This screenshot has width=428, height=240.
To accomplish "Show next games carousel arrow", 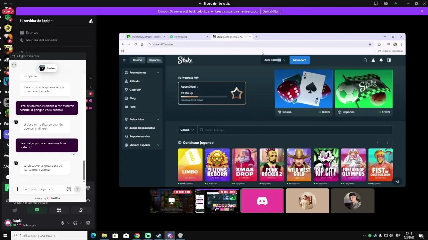I will pyautogui.click(x=388, y=143).
